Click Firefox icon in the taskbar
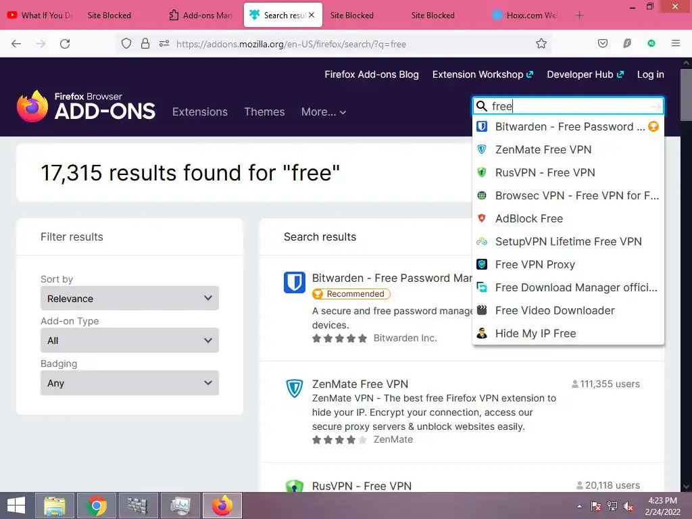This screenshot has height=519, width=692. (222, 505)
